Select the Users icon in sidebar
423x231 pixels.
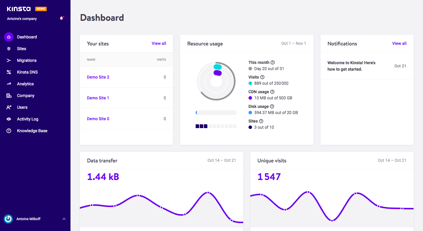[9, 107]
